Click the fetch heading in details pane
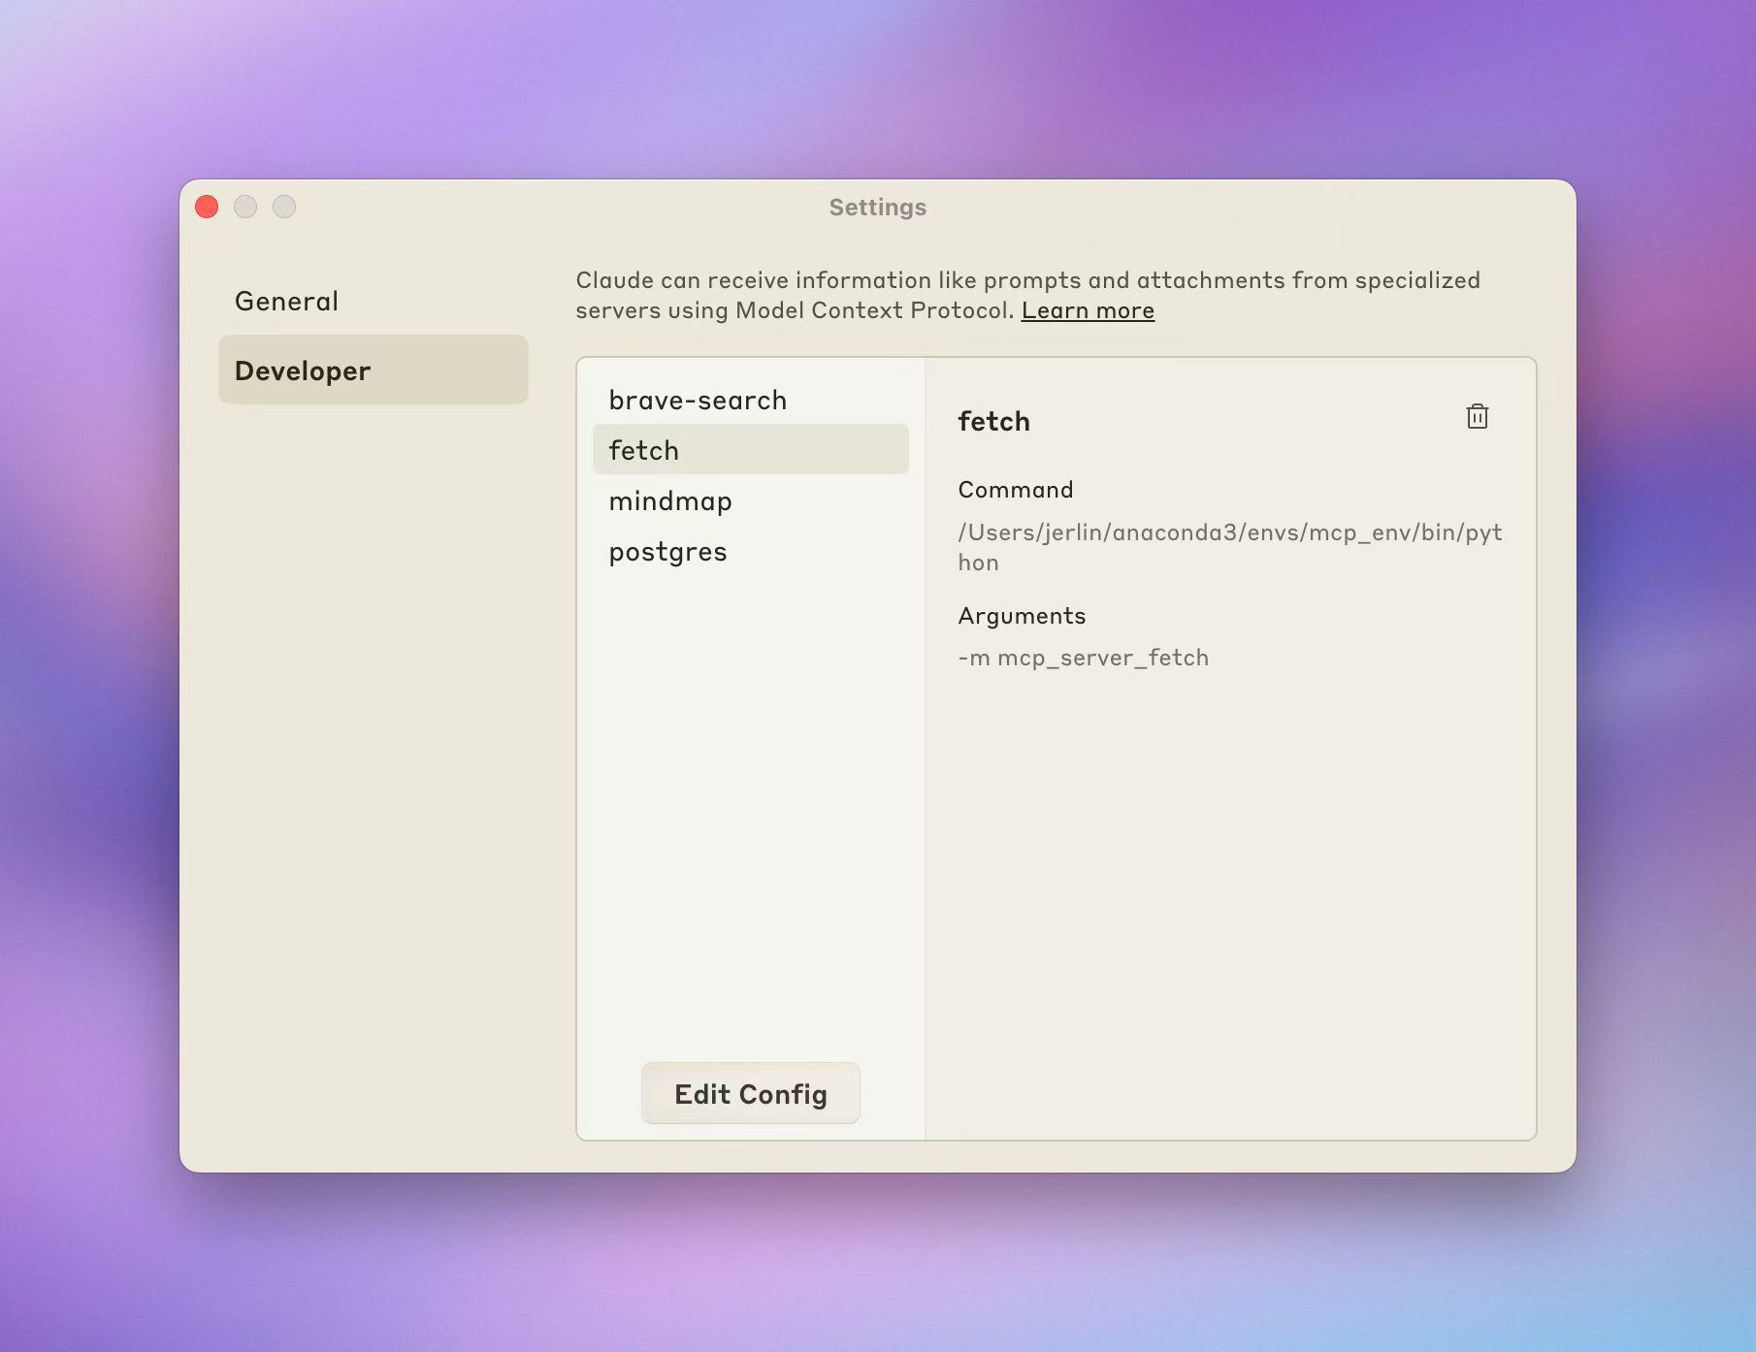The image size is (1756, 1352). (993, 421)
